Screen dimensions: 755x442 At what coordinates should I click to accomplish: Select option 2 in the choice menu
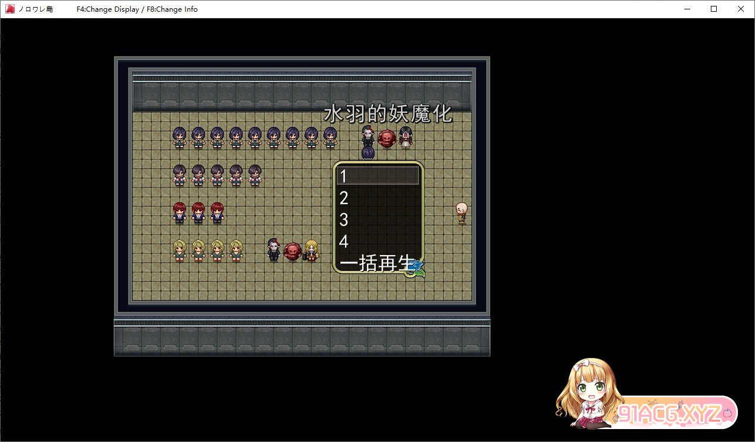point(377,197)
